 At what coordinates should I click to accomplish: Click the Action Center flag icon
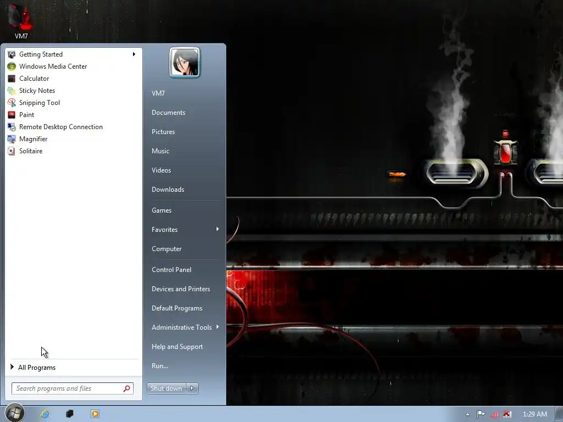(481, 414)
